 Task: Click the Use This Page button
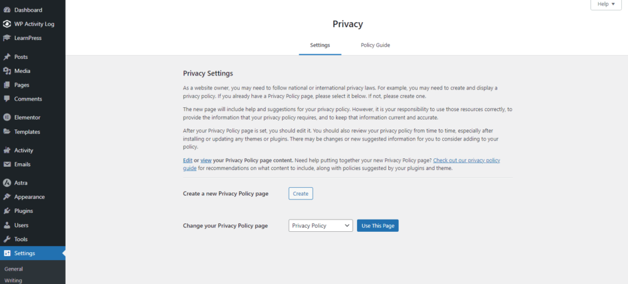click(378, 226)
